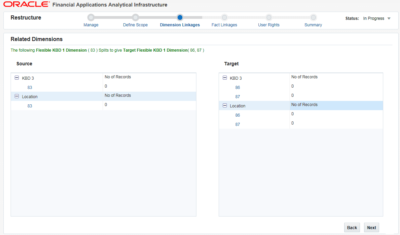Open the Manage step label
The image size is (400, 235).
[91, 25]
